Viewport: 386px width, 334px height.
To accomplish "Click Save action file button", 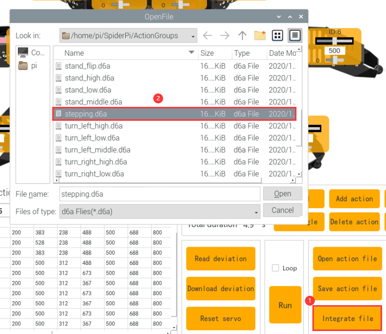I will (x=347, y=288).
